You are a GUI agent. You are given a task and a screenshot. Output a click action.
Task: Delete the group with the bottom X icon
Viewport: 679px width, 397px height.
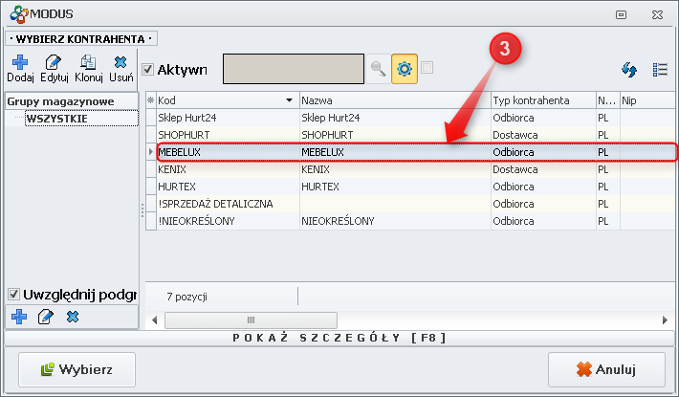[73, 317]
